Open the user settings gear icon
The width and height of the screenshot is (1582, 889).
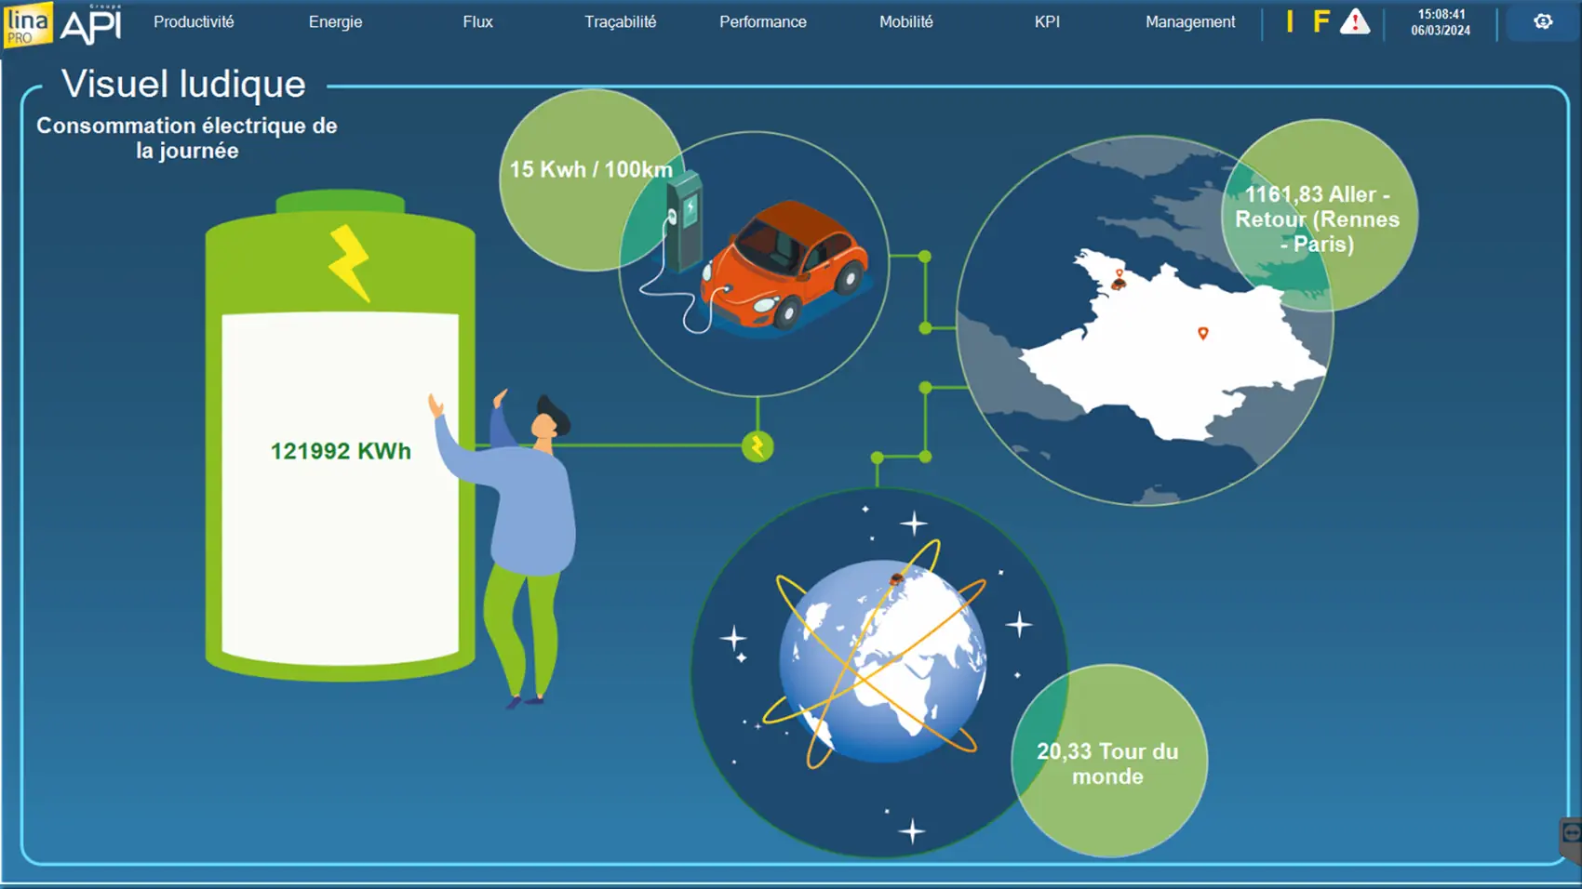coord(1543,21)
